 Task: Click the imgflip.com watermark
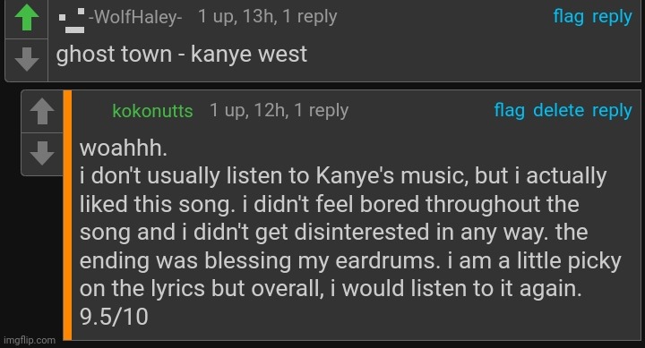tap(30, 340)
